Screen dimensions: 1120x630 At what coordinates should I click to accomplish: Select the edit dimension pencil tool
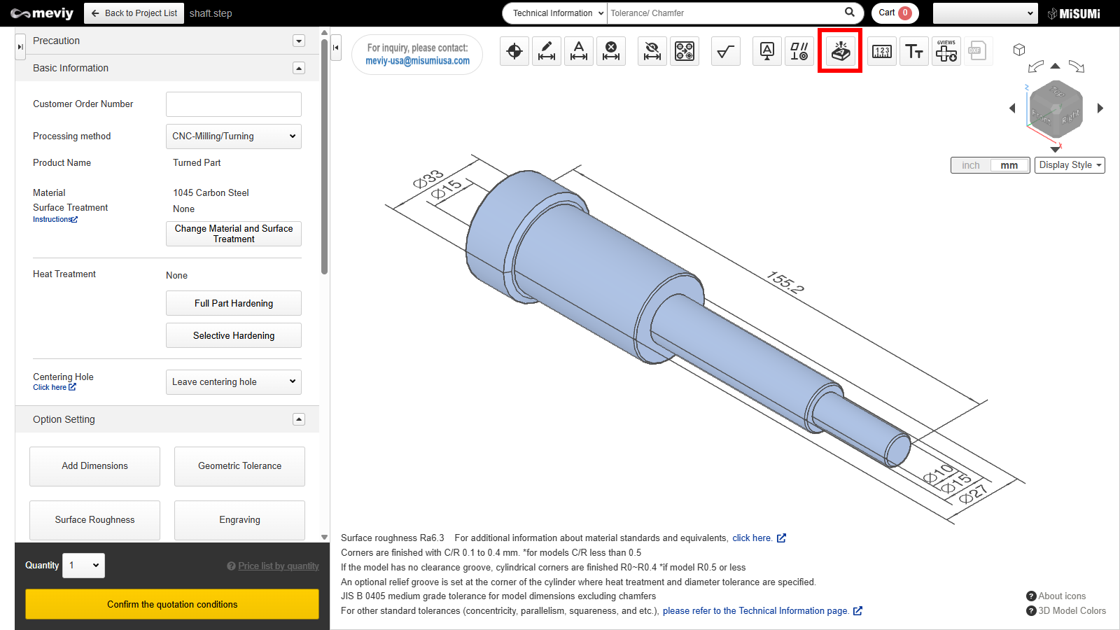tap(547, 51)
